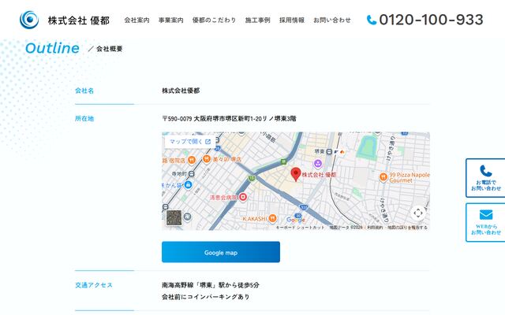505x315 pixels.
Task: Click the 堺東 station icon
Action: tap(329, 151)
